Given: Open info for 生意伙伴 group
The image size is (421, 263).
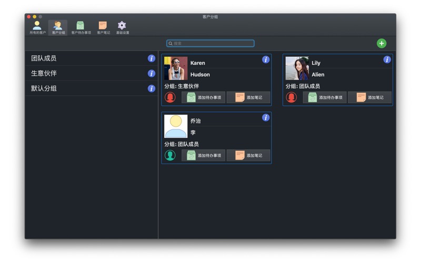Looking at the screenshot, I should pos(152,73).
